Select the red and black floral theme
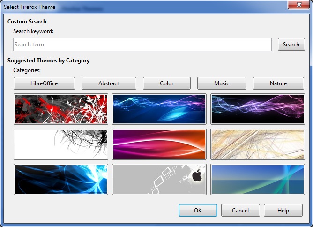This screenshot has width=313, height=227. tap(61, 109)
